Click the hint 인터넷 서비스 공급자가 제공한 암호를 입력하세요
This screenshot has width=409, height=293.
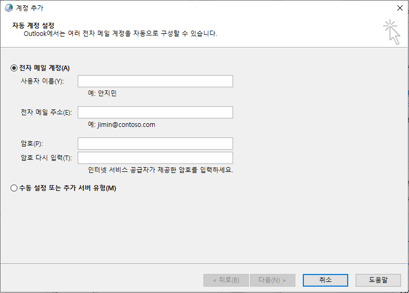pyautogui.click(x=161, y=170)
